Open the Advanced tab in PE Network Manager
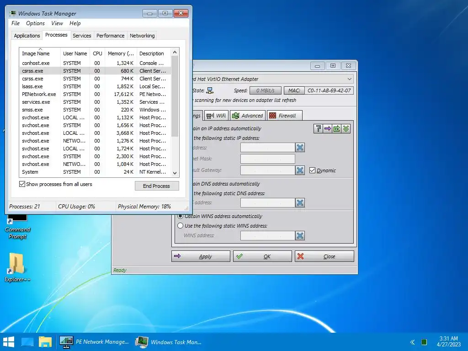Image resolution: width=468 pixels, height=351 pixels. [x=247, y=116]
